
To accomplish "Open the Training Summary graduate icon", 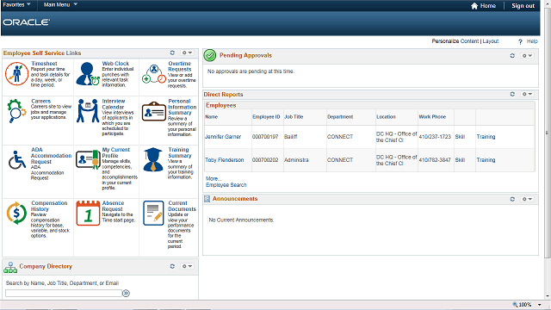I will [x=153, y=159].
